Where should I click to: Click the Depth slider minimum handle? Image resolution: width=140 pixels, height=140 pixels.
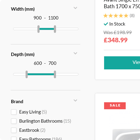(x=26, y=74)
